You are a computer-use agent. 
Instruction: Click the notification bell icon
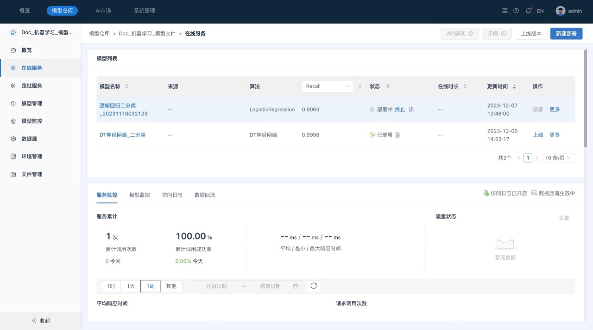(528, 11)
